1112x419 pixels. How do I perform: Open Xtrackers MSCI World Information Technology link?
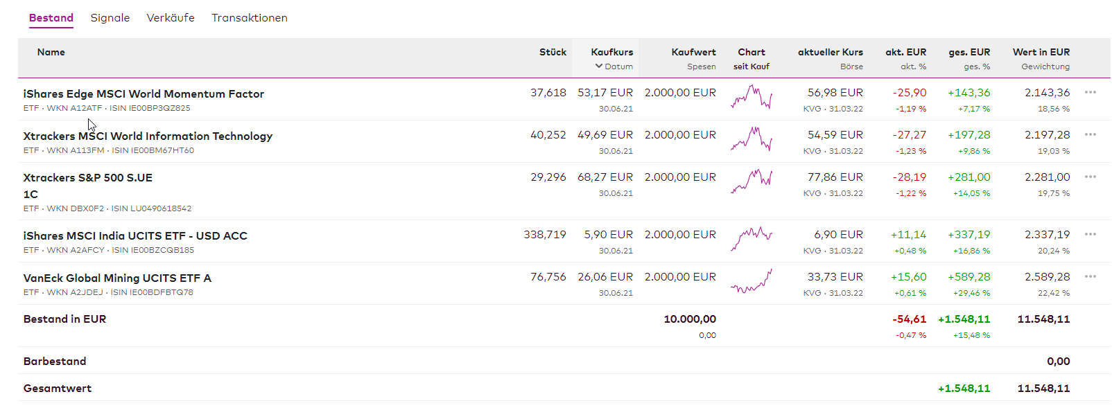[x=148, y=136]
